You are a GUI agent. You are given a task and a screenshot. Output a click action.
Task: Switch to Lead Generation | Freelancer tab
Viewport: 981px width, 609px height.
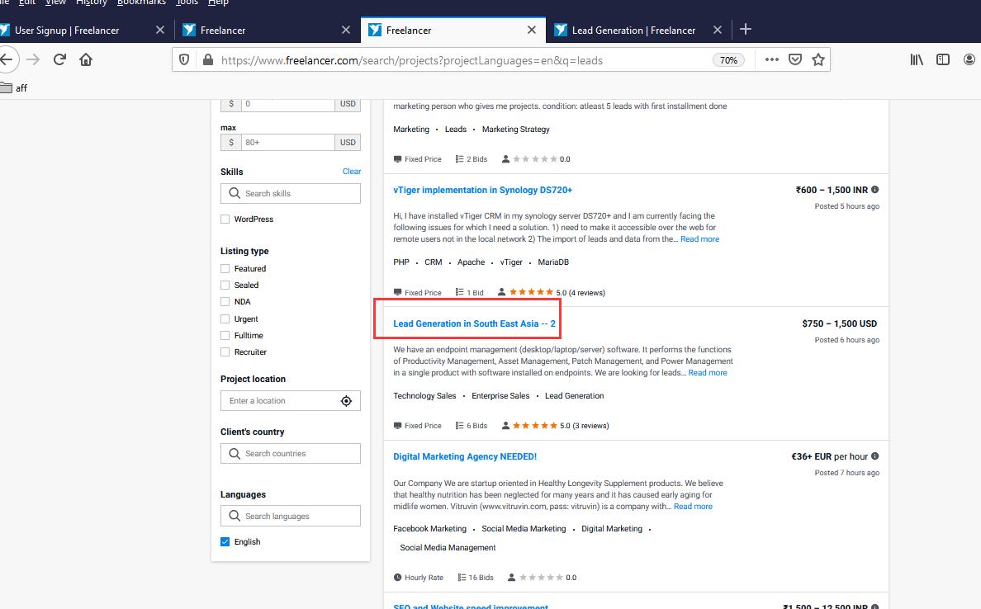click(x=633, y=31)
